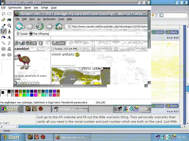
Task: Click the Firefox vertical scrollbar down arrow
Action: [x=187, y=123]
